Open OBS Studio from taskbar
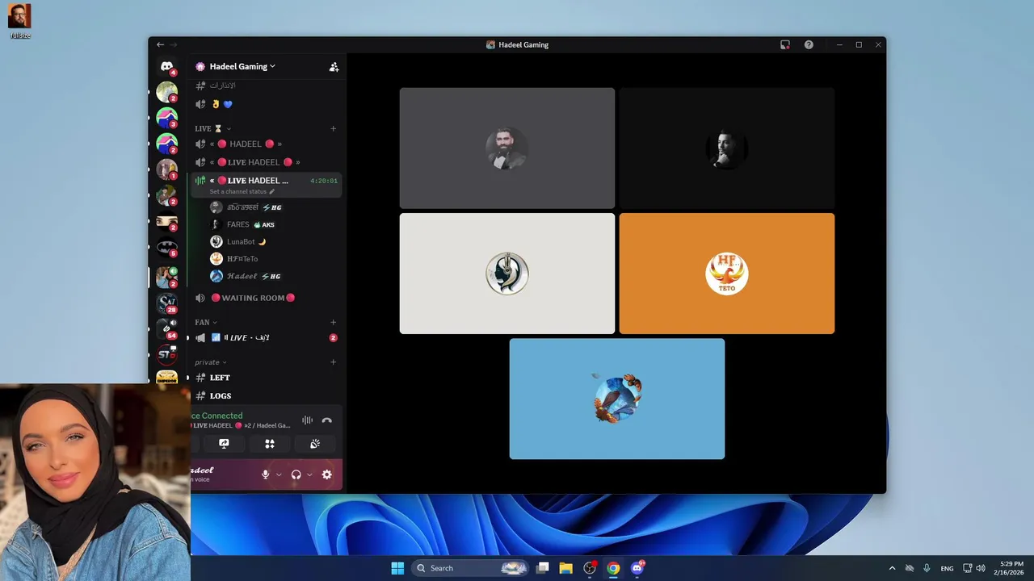This screenshot has height=581, width=1034. (590, 568)
